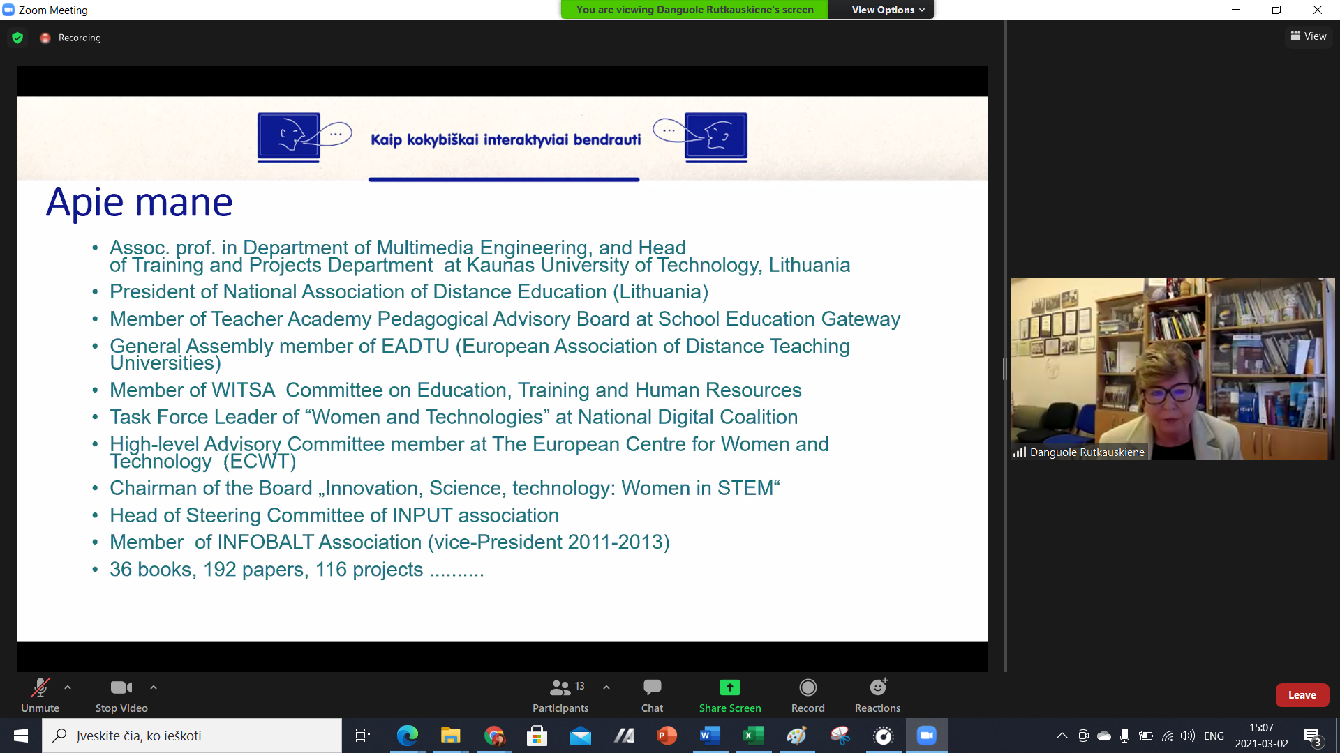The height and width of the screenshot is (753, 1340).
Task: Click the green encryption shield icon
Action: point(18,38)
